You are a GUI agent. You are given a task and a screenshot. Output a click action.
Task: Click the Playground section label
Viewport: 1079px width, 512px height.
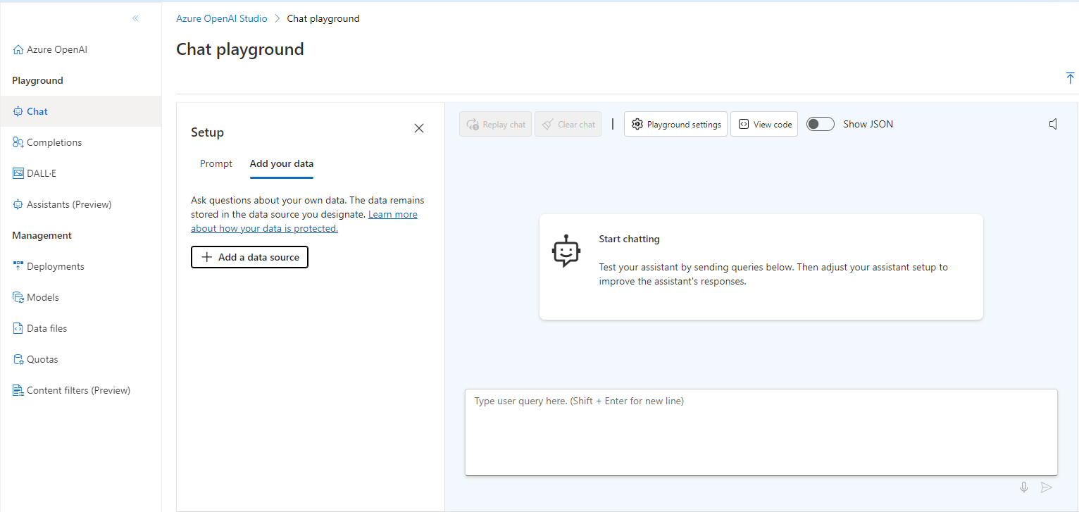coord(37,80)
